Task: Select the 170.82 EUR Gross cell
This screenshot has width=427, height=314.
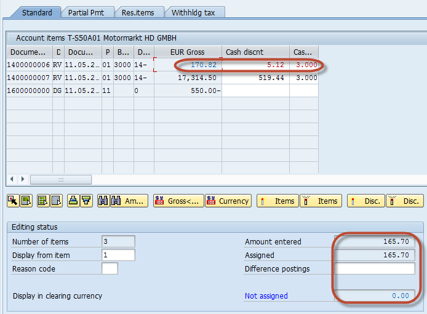Action: 188,65
